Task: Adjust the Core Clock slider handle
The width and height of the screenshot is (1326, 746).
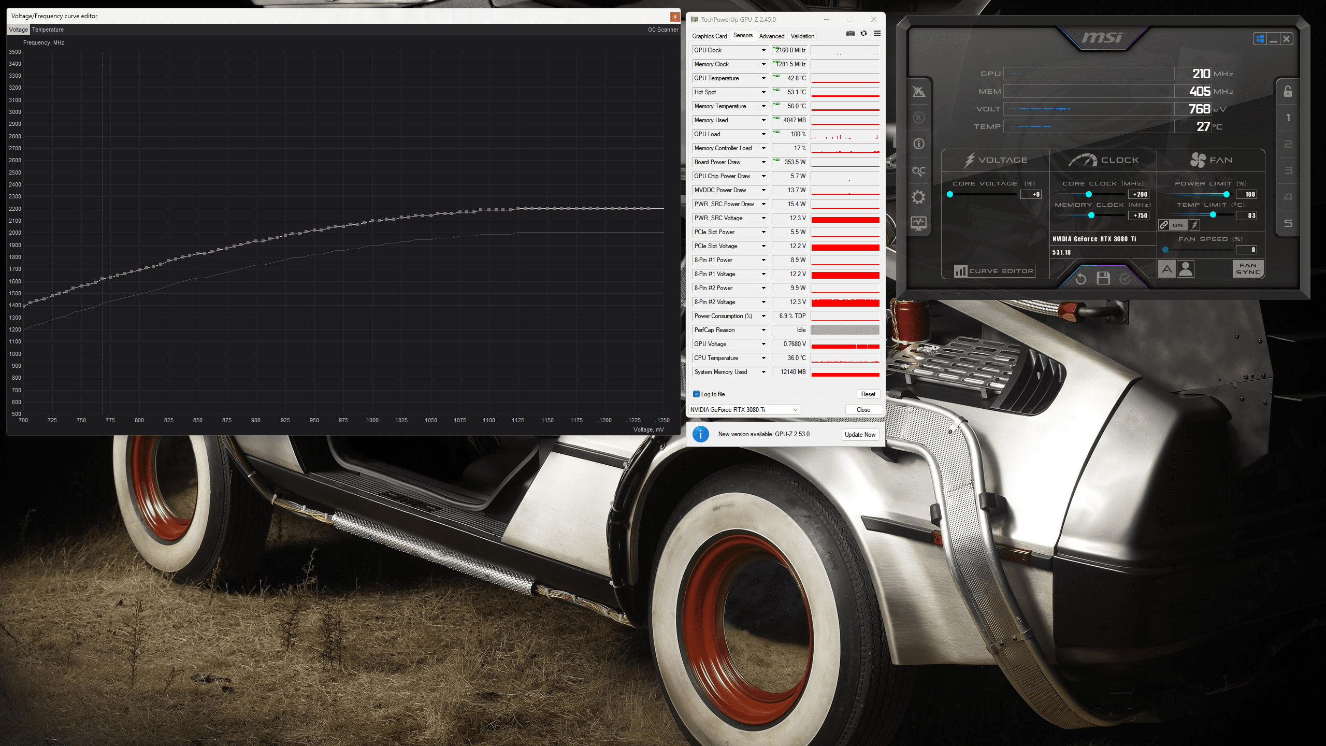Action: point(1089,194)
